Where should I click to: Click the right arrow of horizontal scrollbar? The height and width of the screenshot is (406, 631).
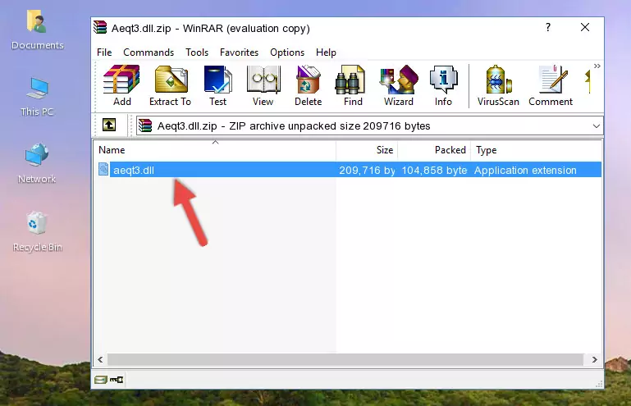pyautogui.click(x=594, y=359)
